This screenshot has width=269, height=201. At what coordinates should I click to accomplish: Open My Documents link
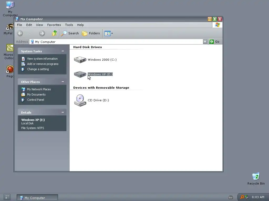36,94
